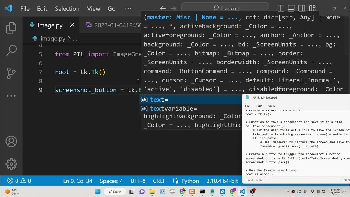This screenshot has width=350, height=197.
Task: Expand the hidden menu bar items ellipsis
Action: [x=128, y=8]
